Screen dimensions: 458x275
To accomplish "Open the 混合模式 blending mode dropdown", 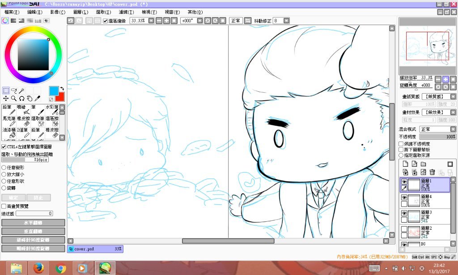I will tap(453, 129).
